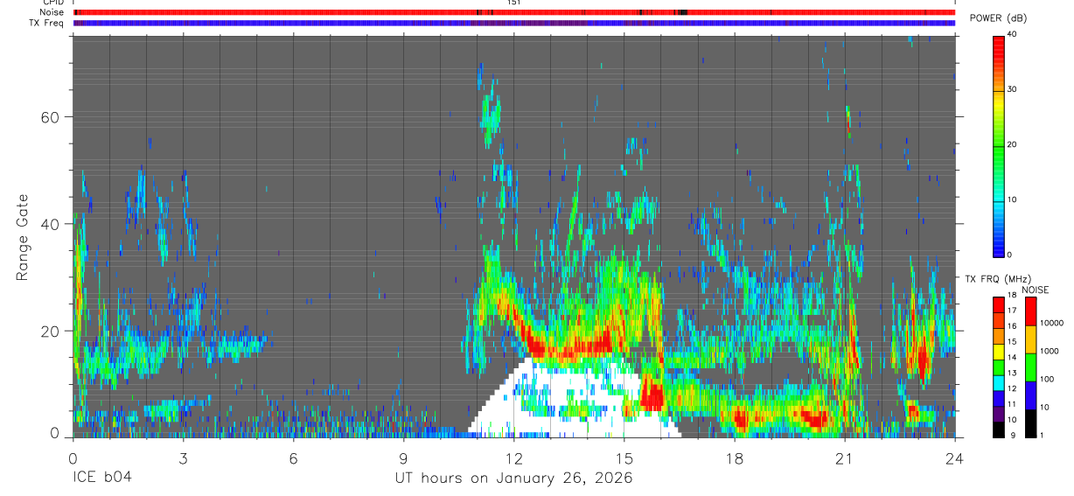The image size is (1074, 496).
Task: Click the cyan segment of TX FRQ legend
Action: [999, 383]
